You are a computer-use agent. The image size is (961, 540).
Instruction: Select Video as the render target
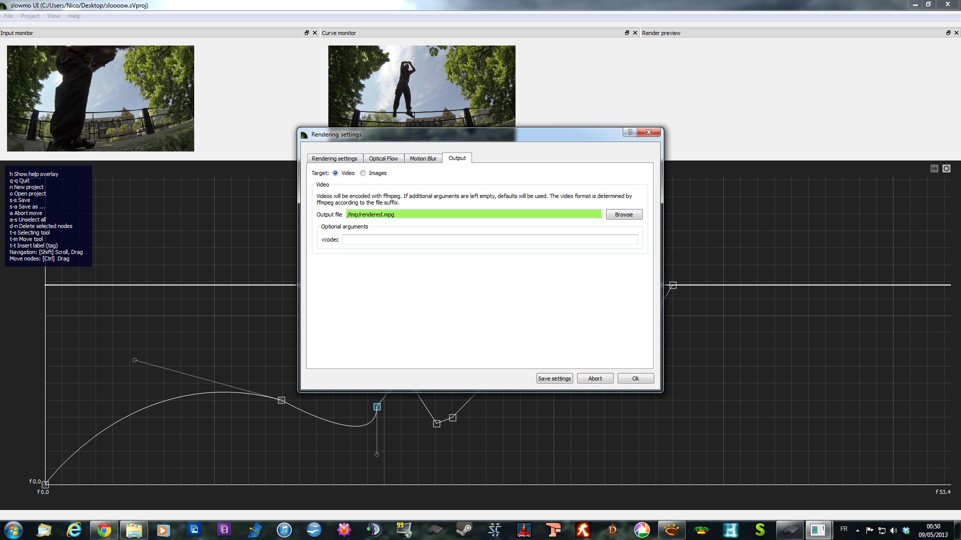(x=335, y=173)
